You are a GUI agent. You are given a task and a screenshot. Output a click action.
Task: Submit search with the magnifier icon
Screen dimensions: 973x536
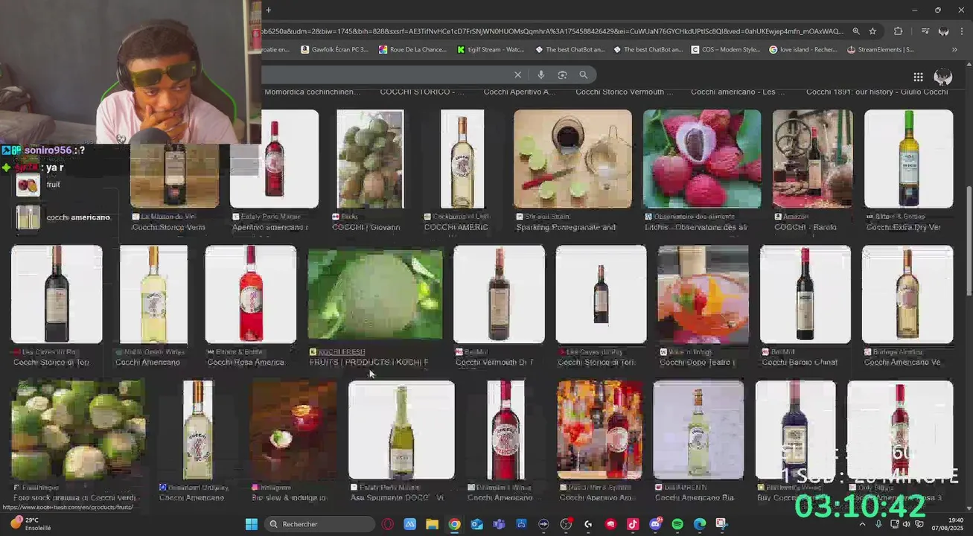(584, 74)
